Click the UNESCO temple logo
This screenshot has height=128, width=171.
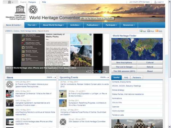20,10
